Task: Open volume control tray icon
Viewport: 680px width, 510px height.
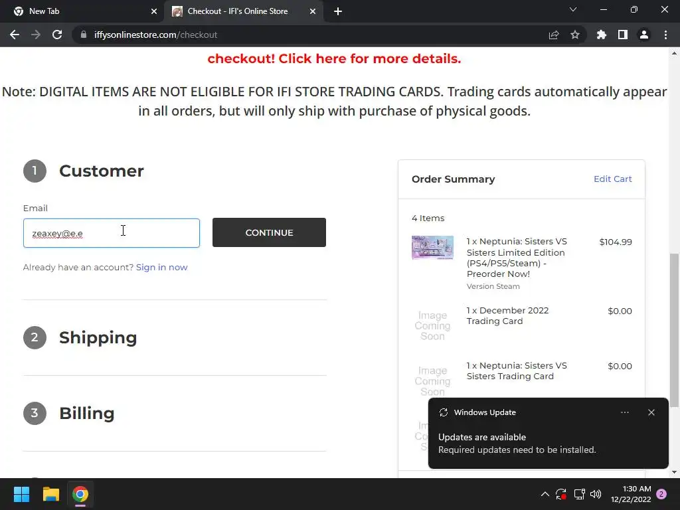Action: [596, 494]
